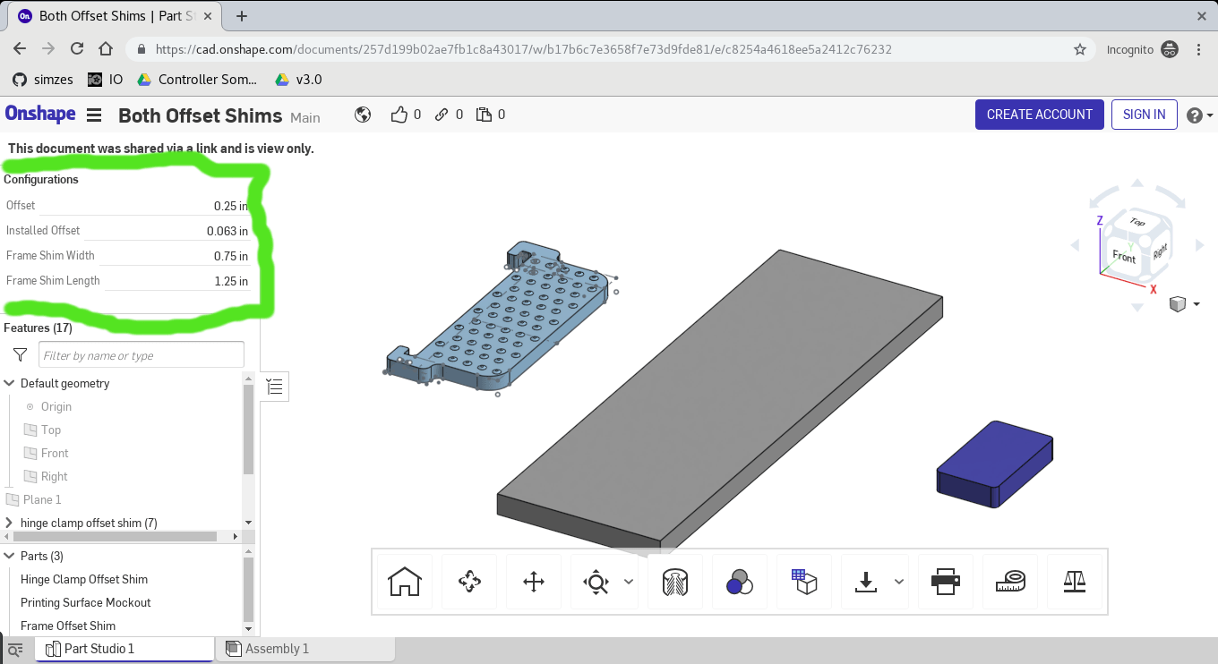
Task: Open a new browser tab with plus button
Action: point(242,16)
